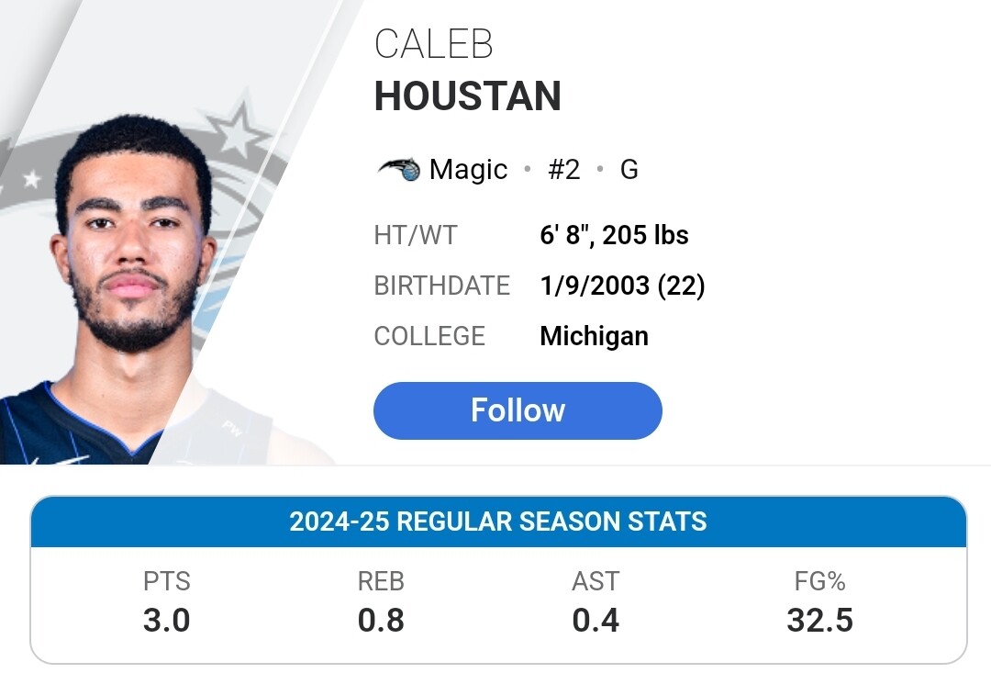
Task: Click the Michigan college value
Action: pos(594,336)
